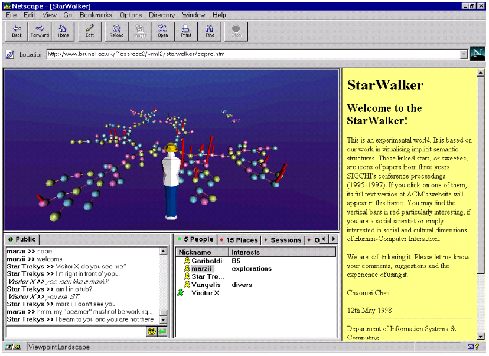Click the mail envelope icon in status bar
Image resolution: width=489 pixels, height=356 pixels.
(x=472, y=347)
